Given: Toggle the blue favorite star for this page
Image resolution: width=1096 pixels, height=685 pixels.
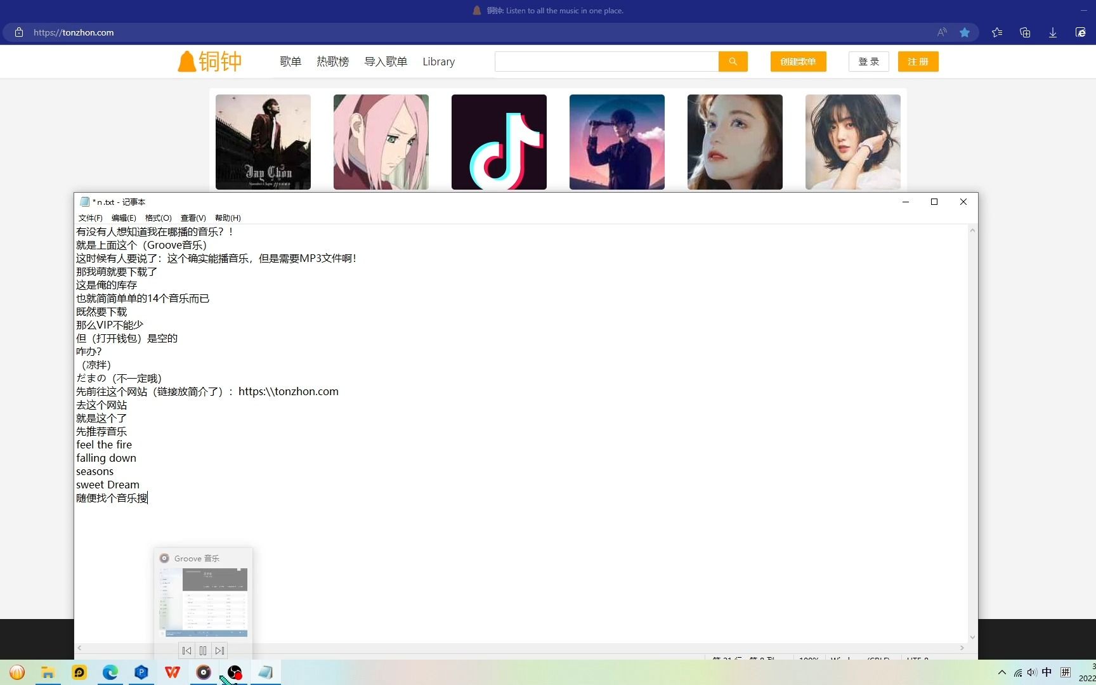Looking at the screenshot, I should tap(965, 32).
